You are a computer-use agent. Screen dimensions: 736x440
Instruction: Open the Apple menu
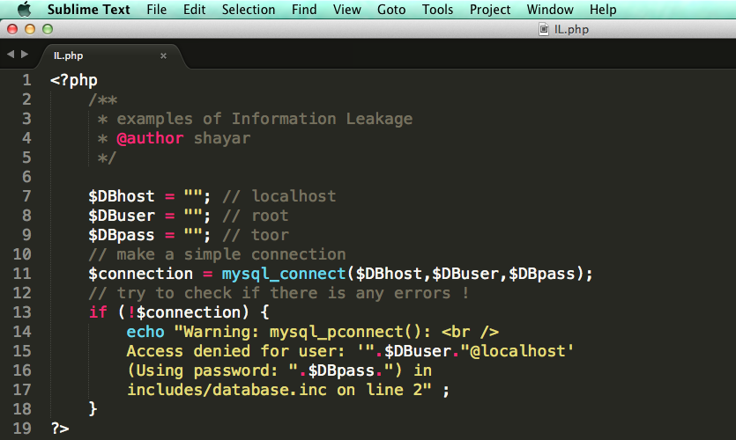tap(25, 9)
